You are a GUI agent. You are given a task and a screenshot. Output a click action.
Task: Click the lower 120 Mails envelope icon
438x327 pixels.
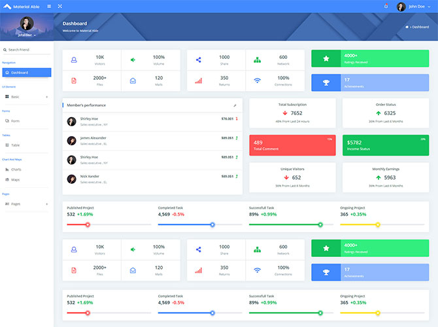pyautogui.click(x=133, y=270)
